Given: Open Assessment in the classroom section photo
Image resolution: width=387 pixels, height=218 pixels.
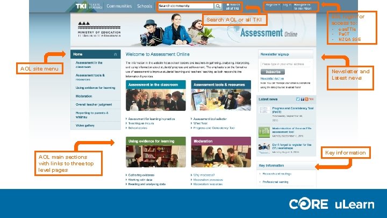Looking at the screenshot, I should point(156,100).
